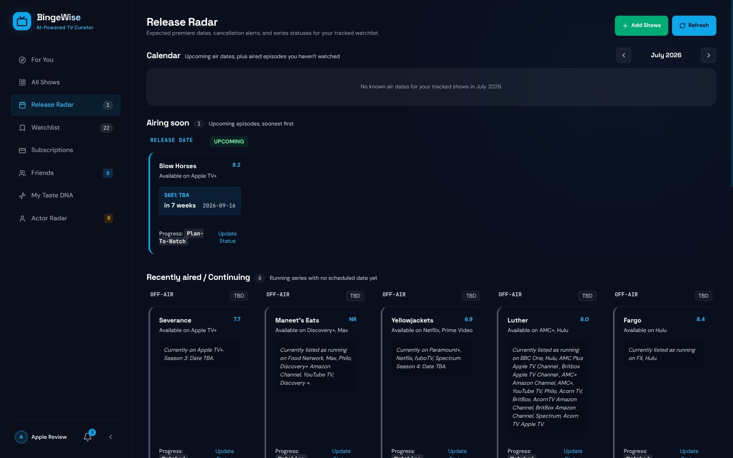Viewport: 733px width, 458px height.
Task: Click Fargo 8.4 rating
Action: click(700, 319)
